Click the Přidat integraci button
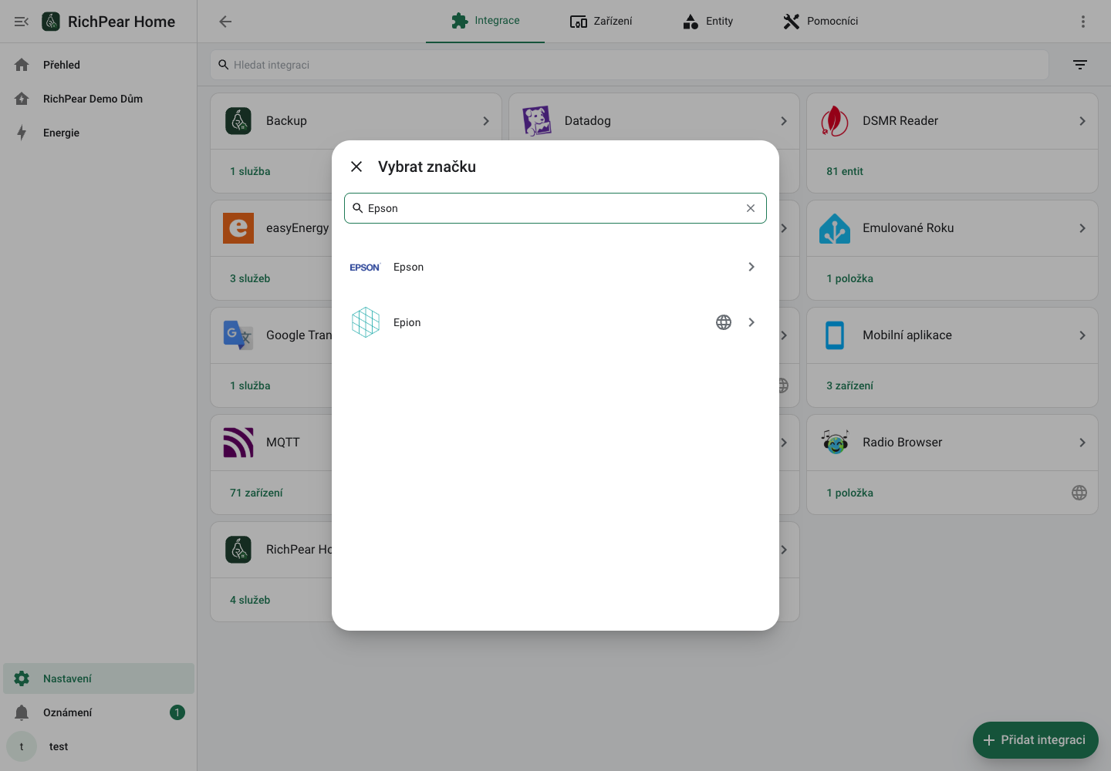 pos(1035,740)
